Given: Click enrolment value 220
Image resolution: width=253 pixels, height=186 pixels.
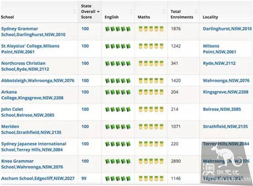Looking at the screenshot, I should click(x=175, y=144).
